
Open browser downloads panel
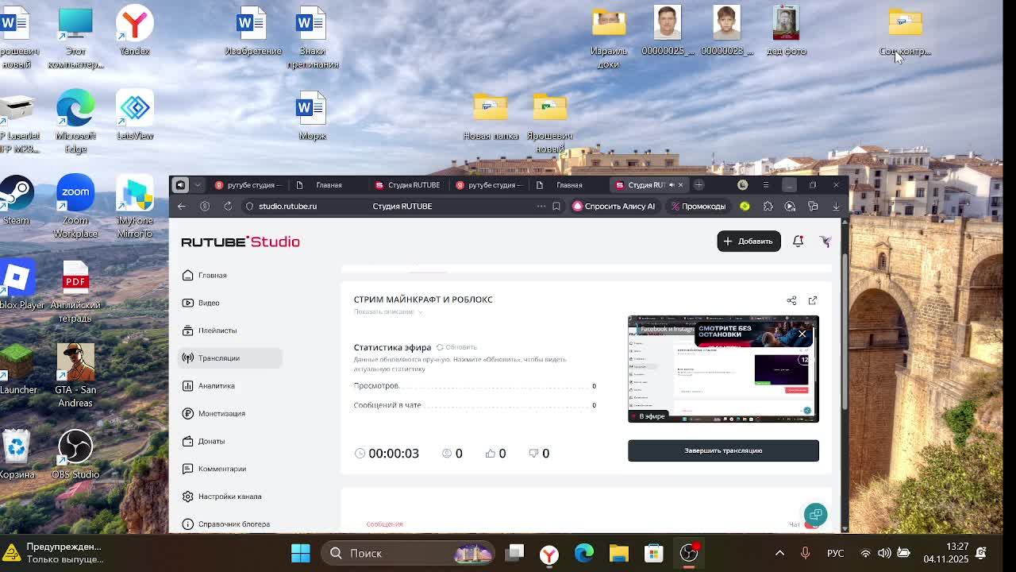tap(836, 207)
